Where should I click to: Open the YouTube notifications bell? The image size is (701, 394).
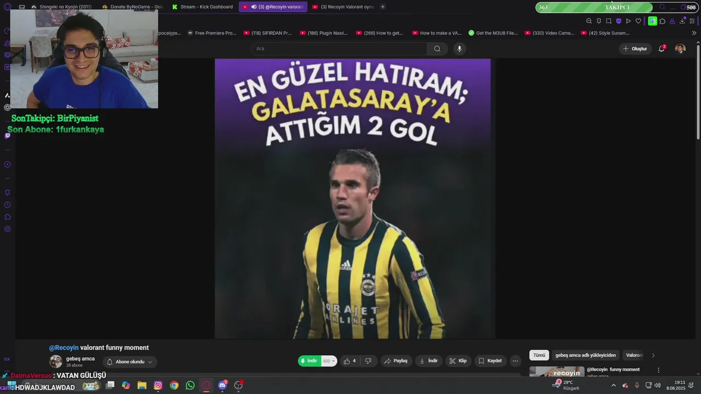click(662, 49)
